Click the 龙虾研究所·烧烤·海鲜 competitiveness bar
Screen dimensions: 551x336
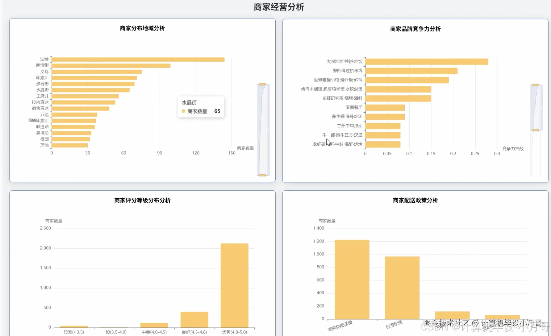pyautogui.click(x=398, y=98)
